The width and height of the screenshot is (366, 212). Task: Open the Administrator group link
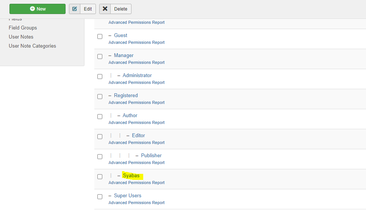[137, 76]
